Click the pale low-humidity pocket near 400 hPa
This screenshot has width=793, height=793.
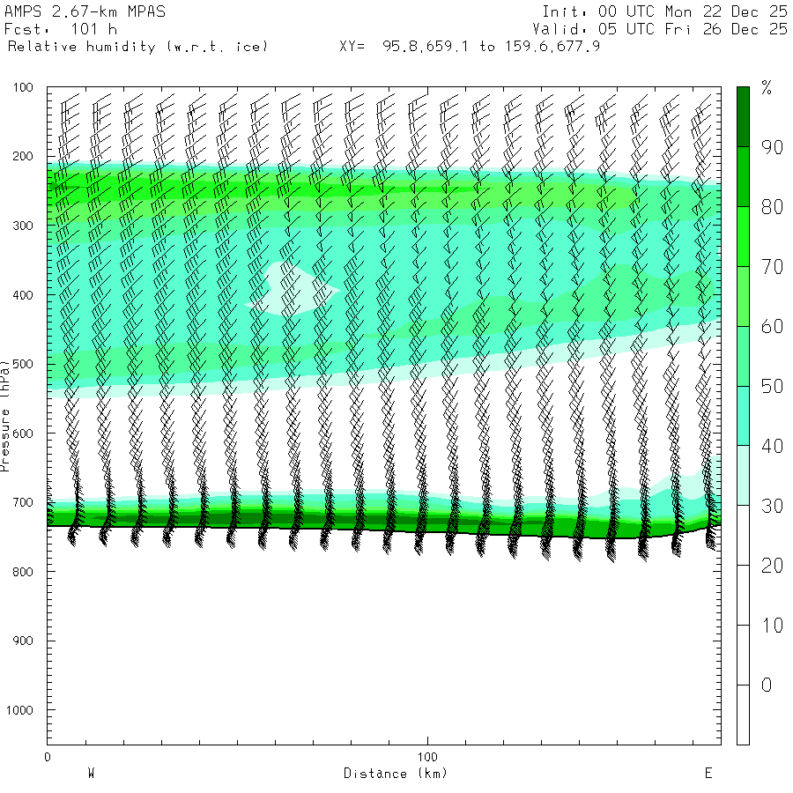(293, 291)
